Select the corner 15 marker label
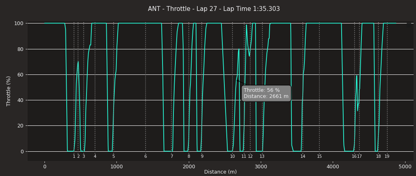The width and height of the screenshot is (416, 176). 319,157
